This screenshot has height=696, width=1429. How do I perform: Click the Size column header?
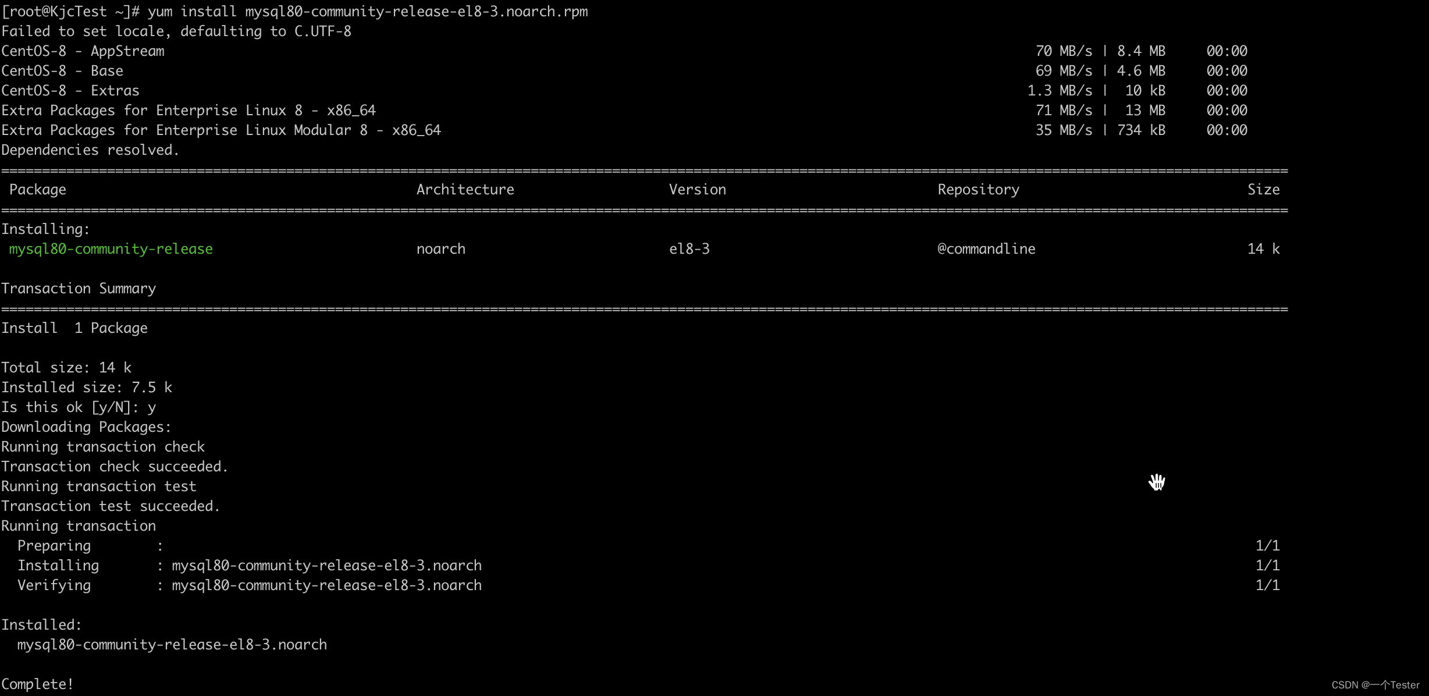pyautogui.click(x=1263, y=189)
